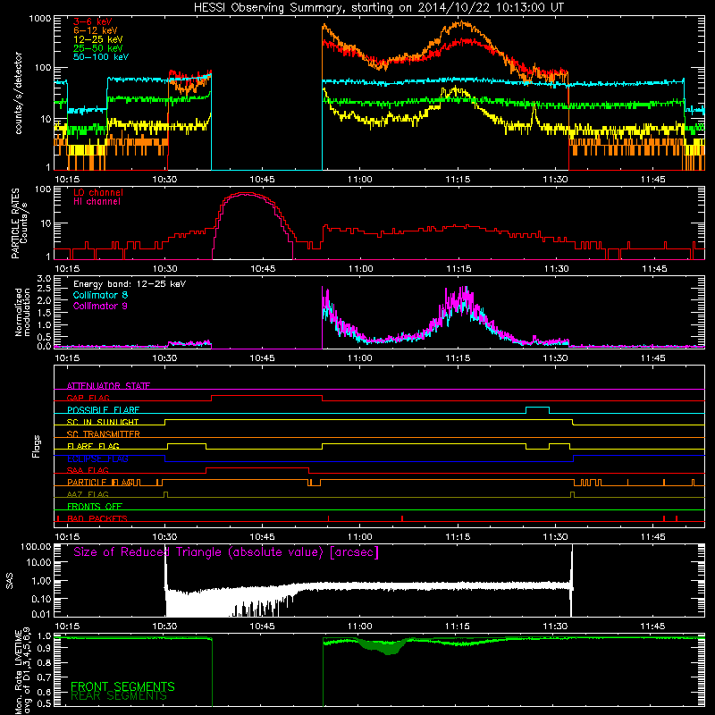Screen dimensions: 715x715
Task: Click the GAP FLAG raised segment
Action: click(x=266, y=395)
